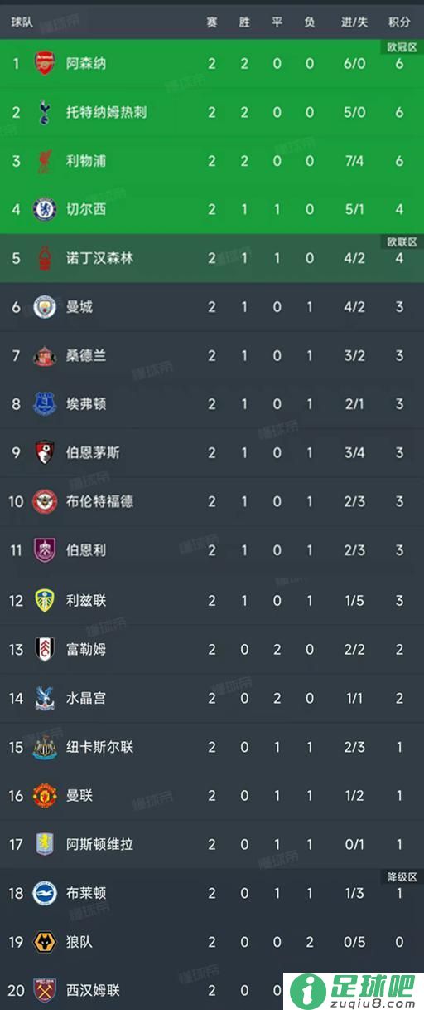
Task: Open the Wolves wolf-head logo
Action: point(45,941)
